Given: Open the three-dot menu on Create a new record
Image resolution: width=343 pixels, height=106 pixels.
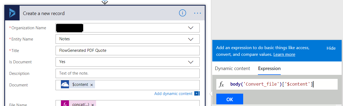Looking at the screenshot, I should click(x=198, y=13).
